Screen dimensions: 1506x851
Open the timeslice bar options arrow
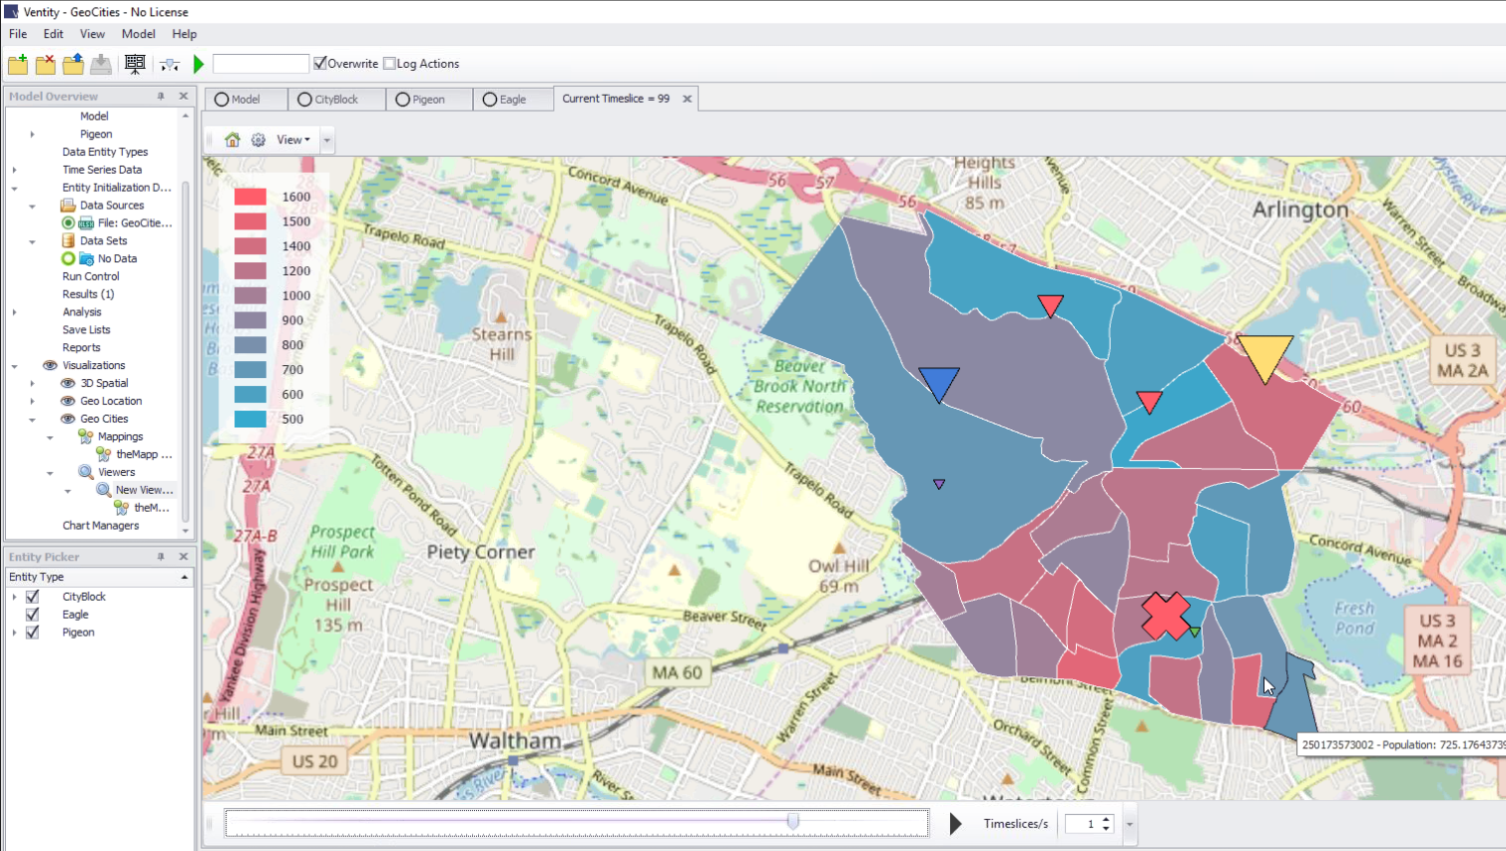(x=1130, y=824)
